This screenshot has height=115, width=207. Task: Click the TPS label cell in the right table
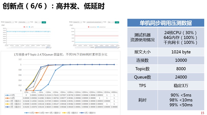tap(142, 86)
